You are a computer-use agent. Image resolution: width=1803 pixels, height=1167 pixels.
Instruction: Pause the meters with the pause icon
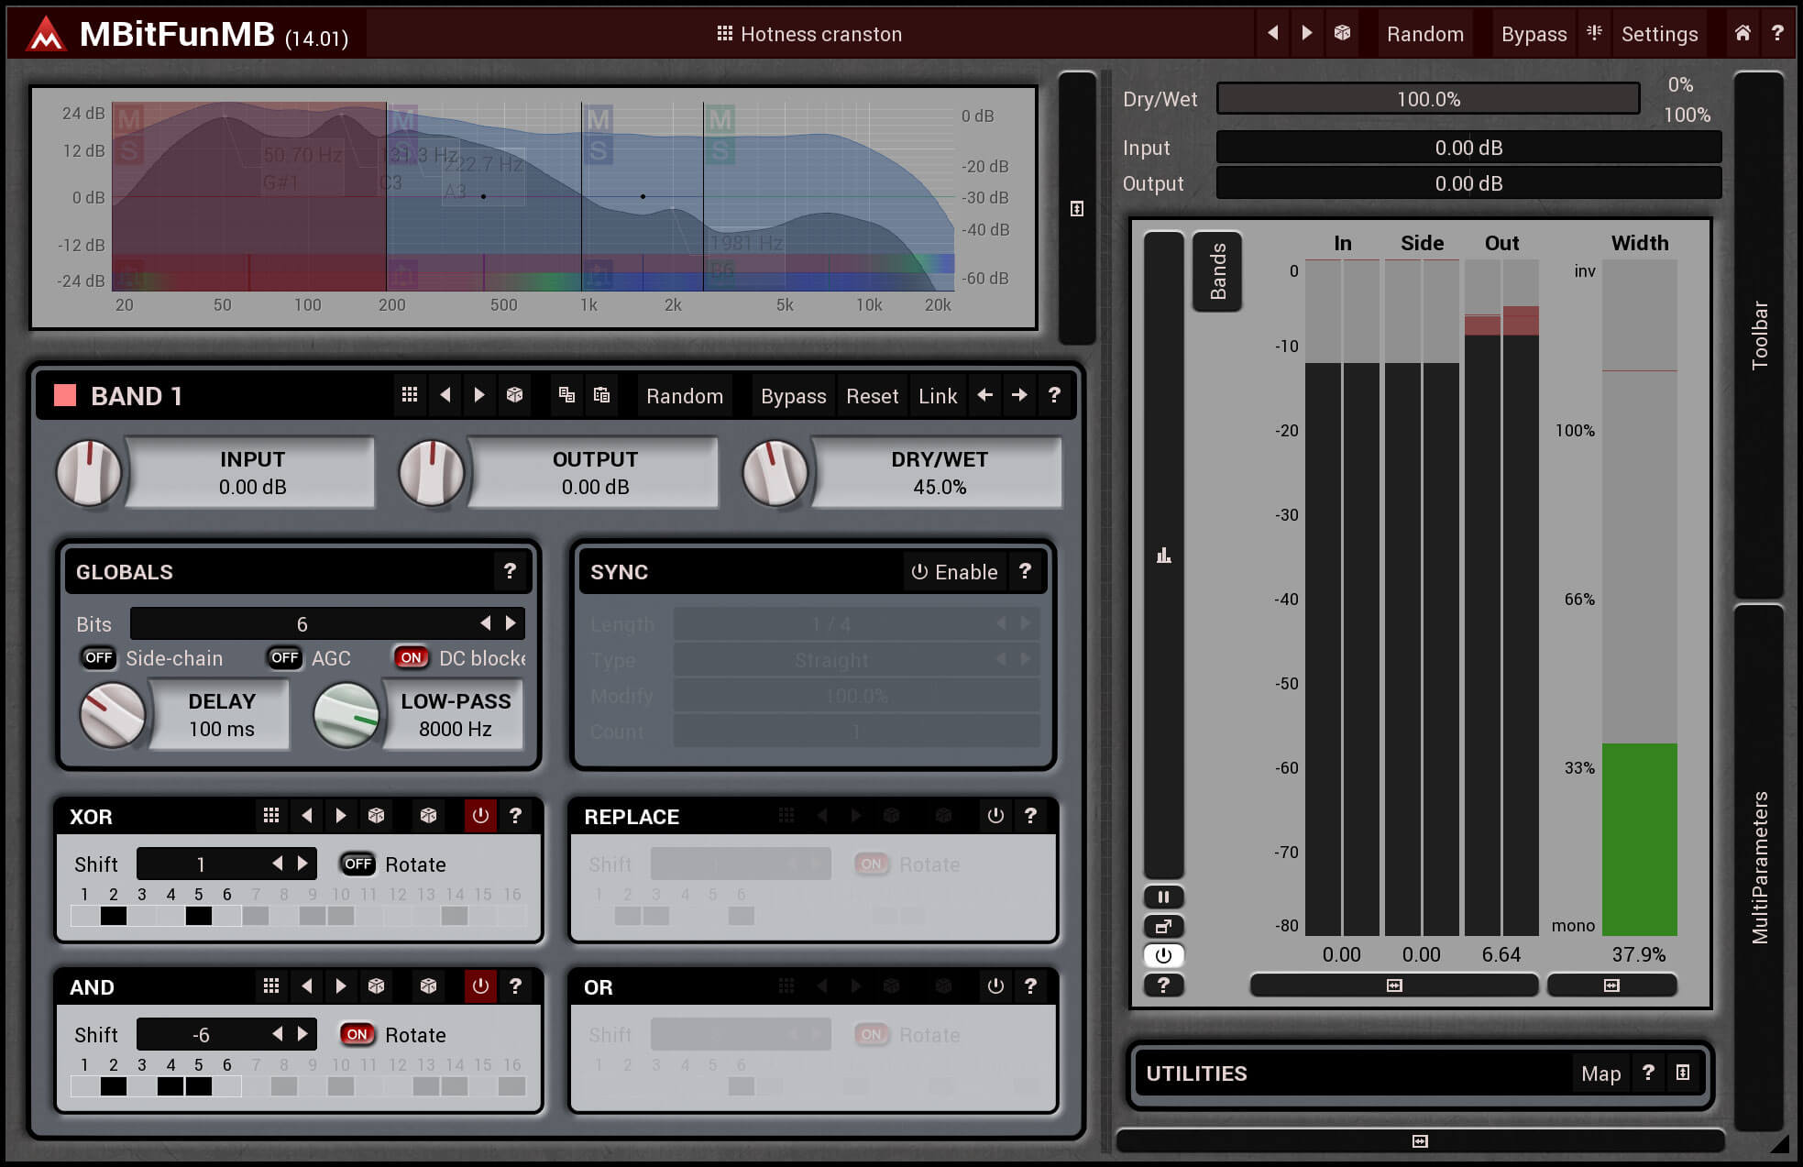tap(1163, 897)
